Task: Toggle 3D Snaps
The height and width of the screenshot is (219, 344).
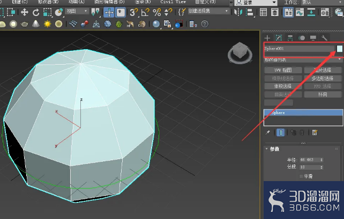Action: (133, 12)
